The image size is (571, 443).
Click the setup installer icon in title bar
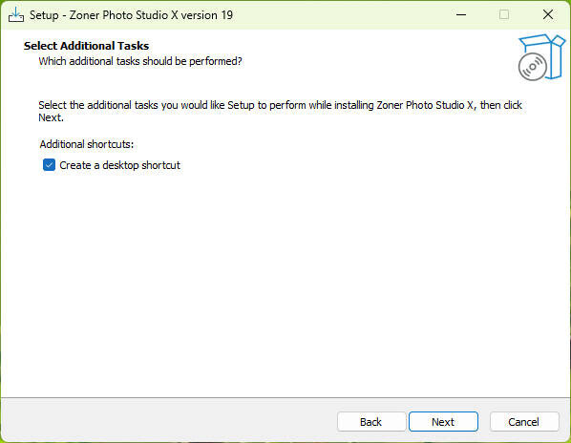point(16,15)
